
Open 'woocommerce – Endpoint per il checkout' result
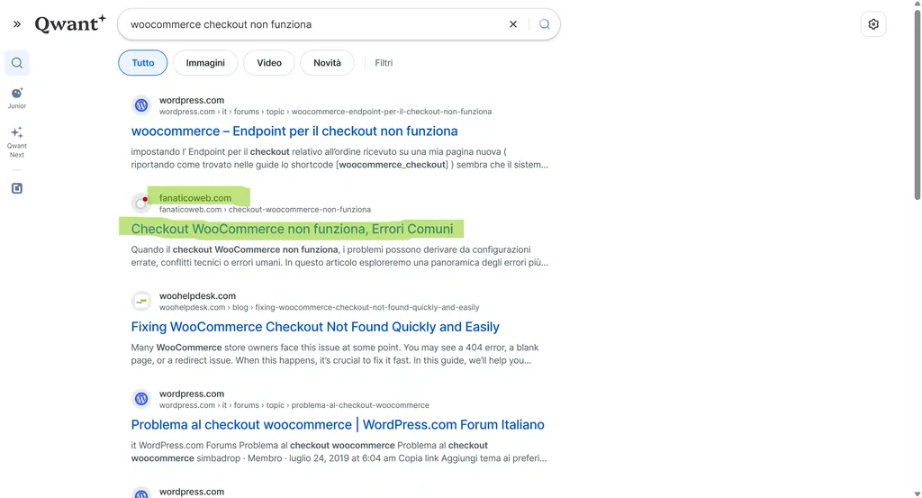click(294, 131)
